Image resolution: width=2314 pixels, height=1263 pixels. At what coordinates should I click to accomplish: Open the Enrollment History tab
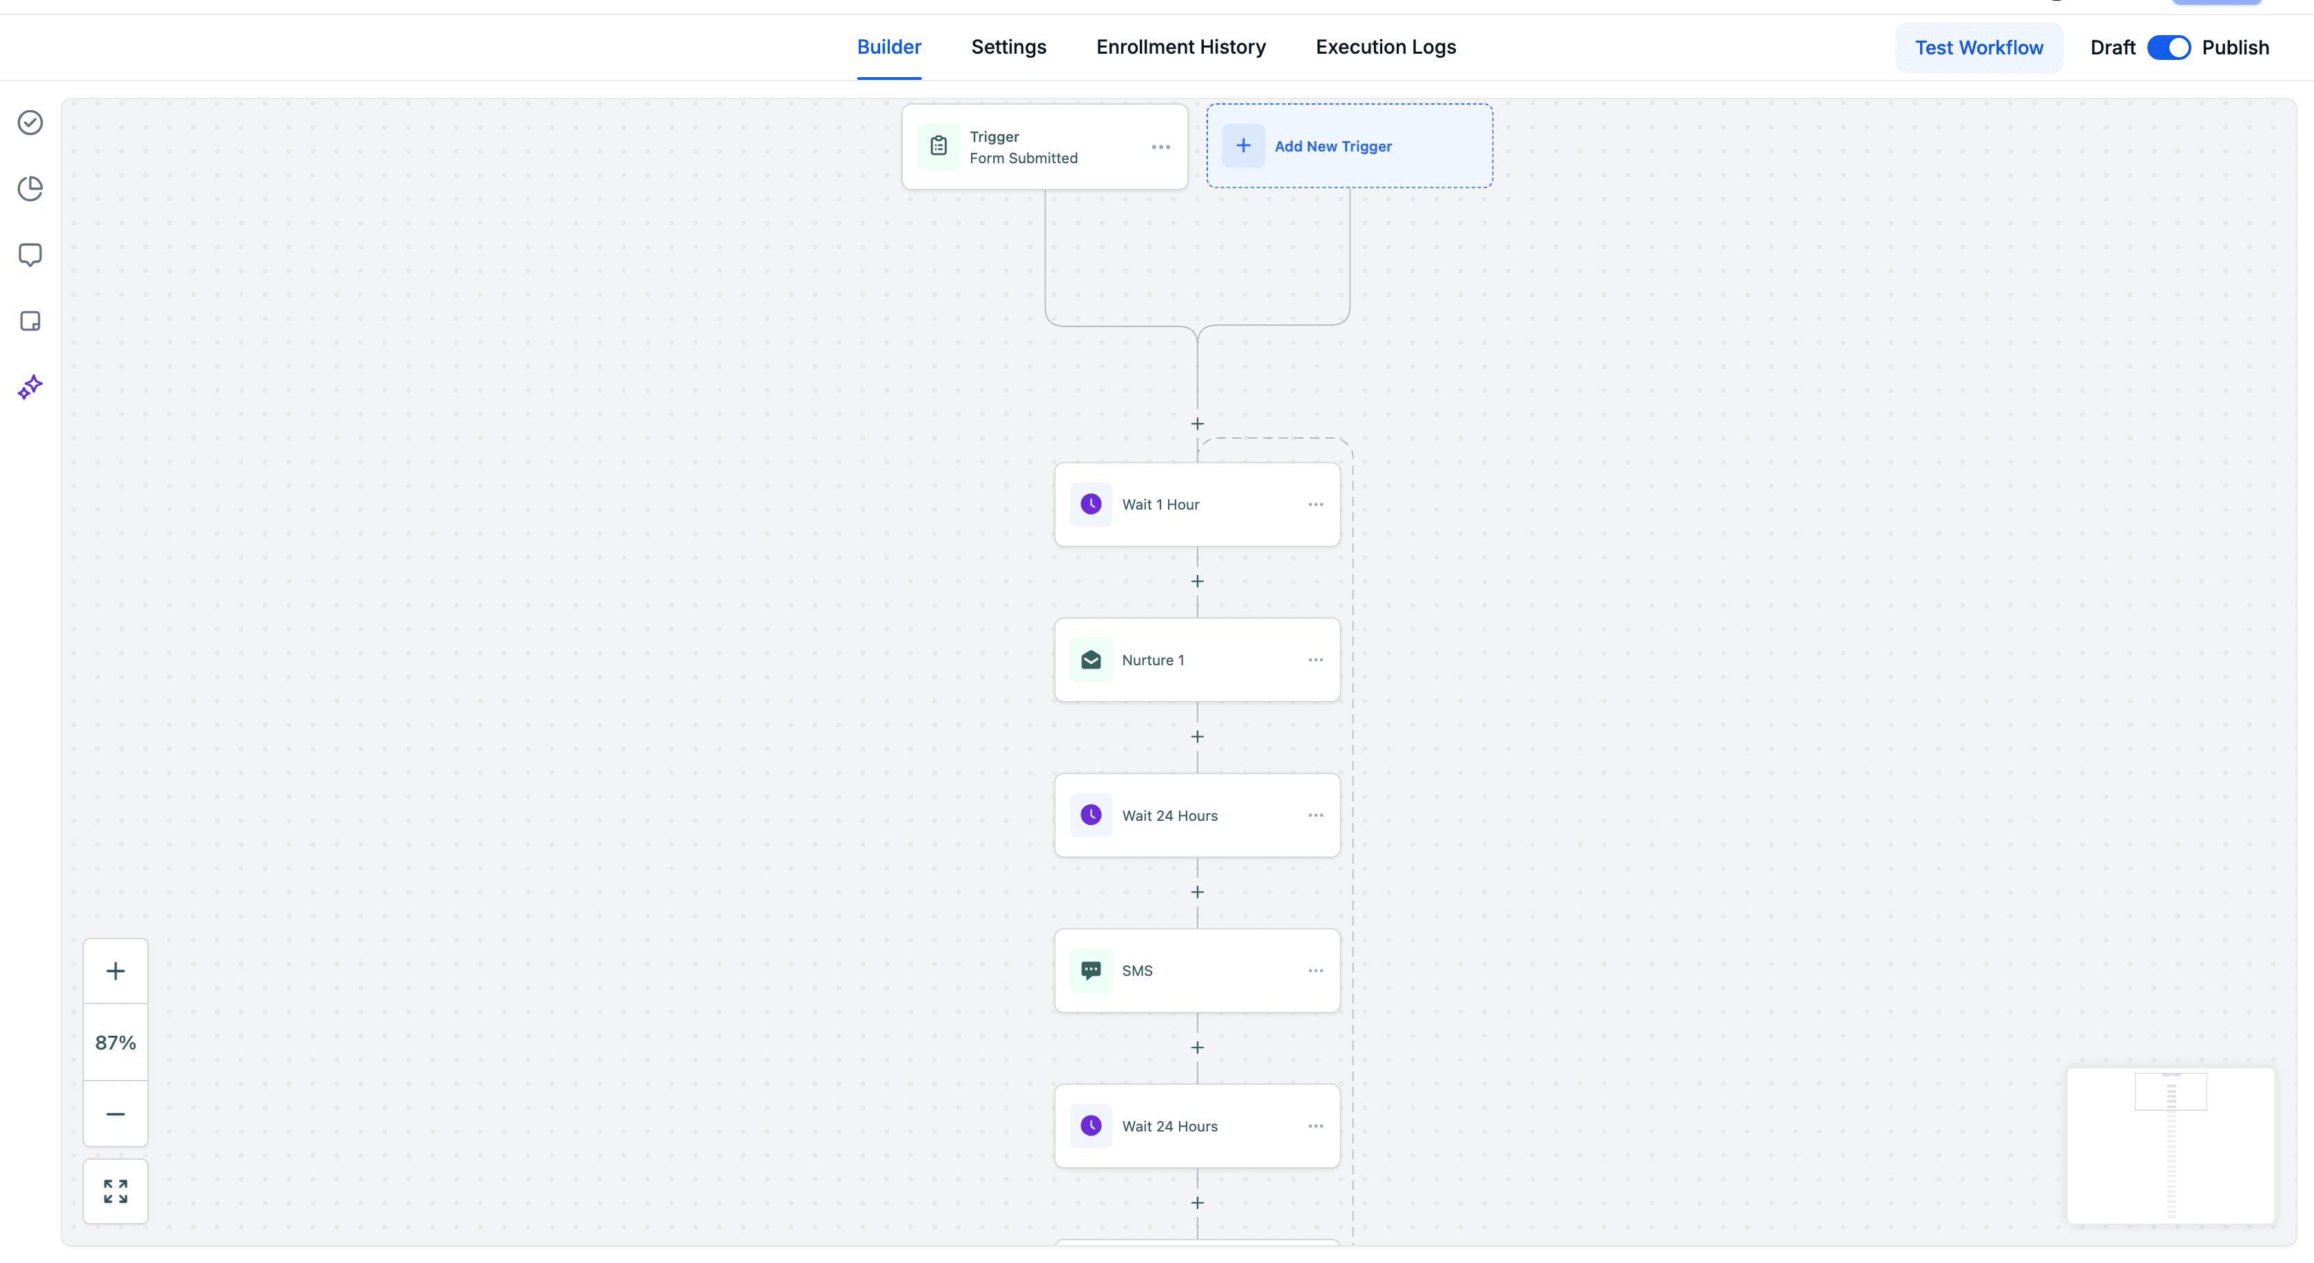click(1180, 47)
